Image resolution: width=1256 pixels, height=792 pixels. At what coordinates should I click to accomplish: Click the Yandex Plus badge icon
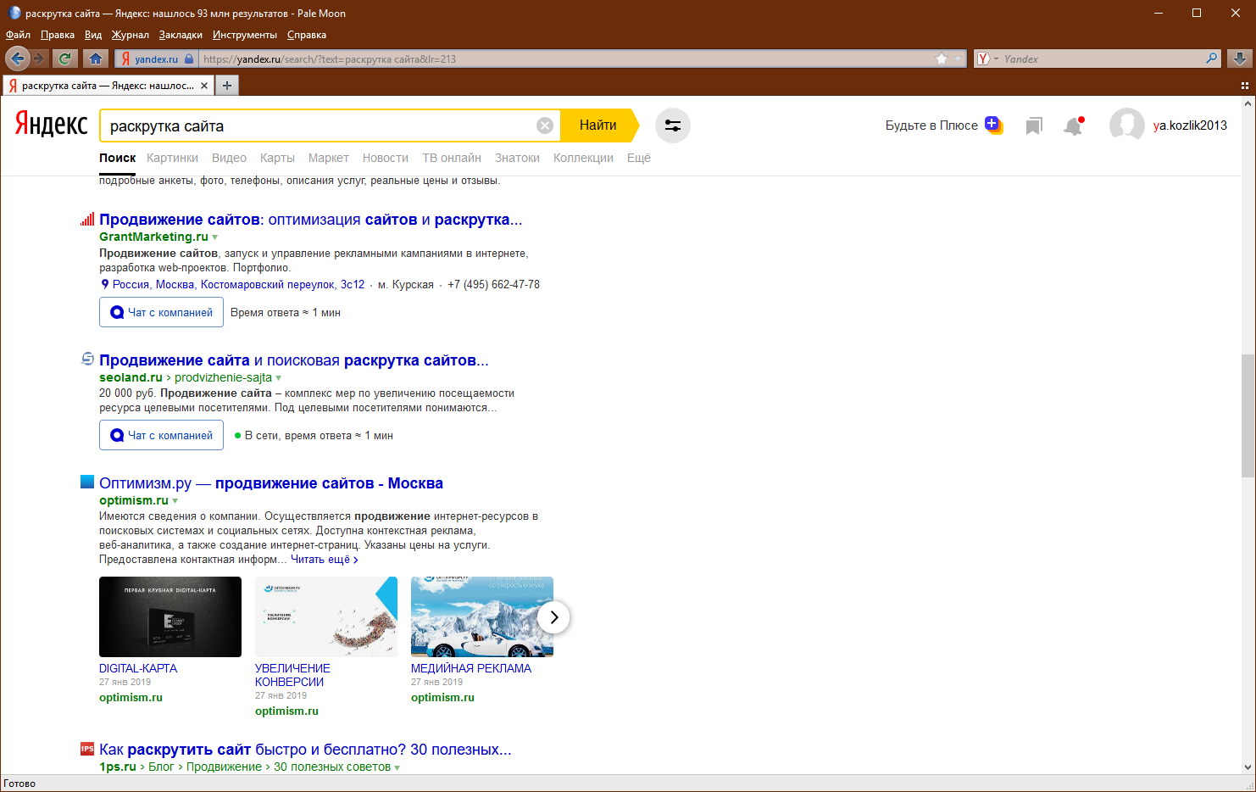point(993,125)
